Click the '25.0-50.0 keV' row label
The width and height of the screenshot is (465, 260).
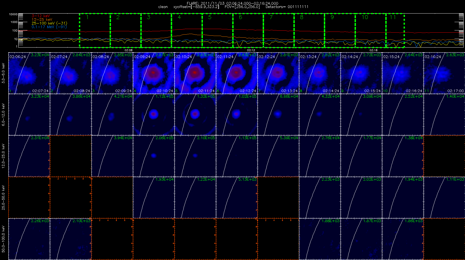pyautogui.click(x=3, y=197)
